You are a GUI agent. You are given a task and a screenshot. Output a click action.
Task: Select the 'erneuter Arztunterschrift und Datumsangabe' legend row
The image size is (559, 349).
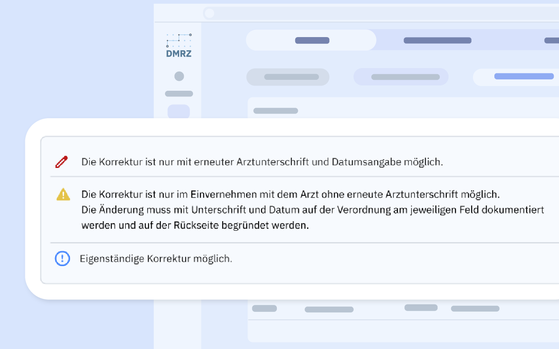pos(262,162)
